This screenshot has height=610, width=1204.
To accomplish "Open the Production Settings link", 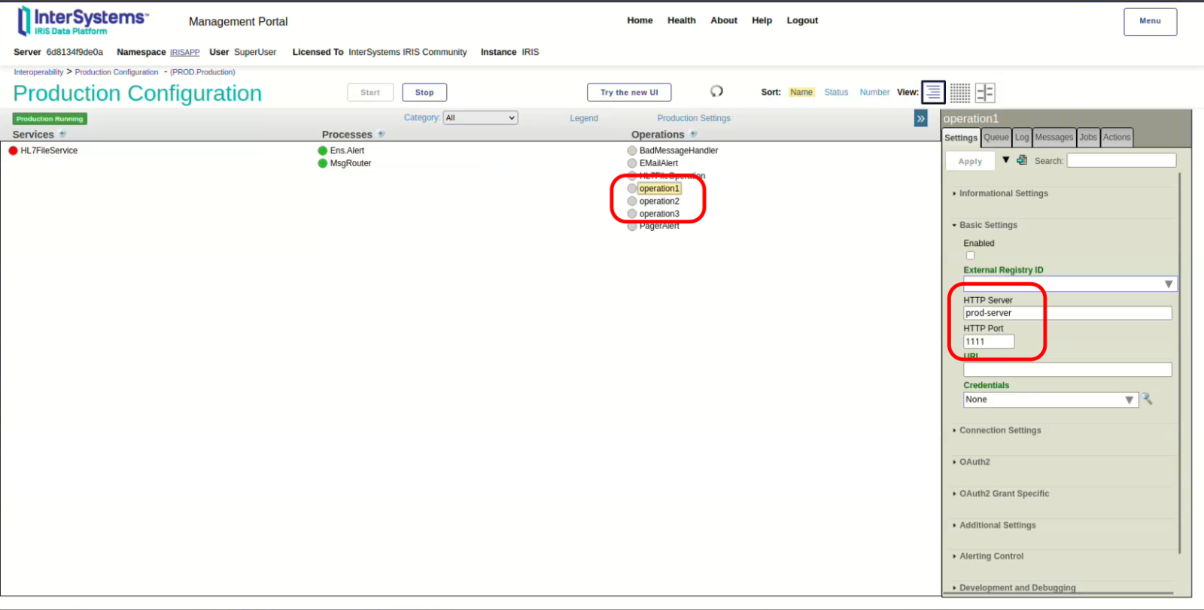I will pos(693,118).
